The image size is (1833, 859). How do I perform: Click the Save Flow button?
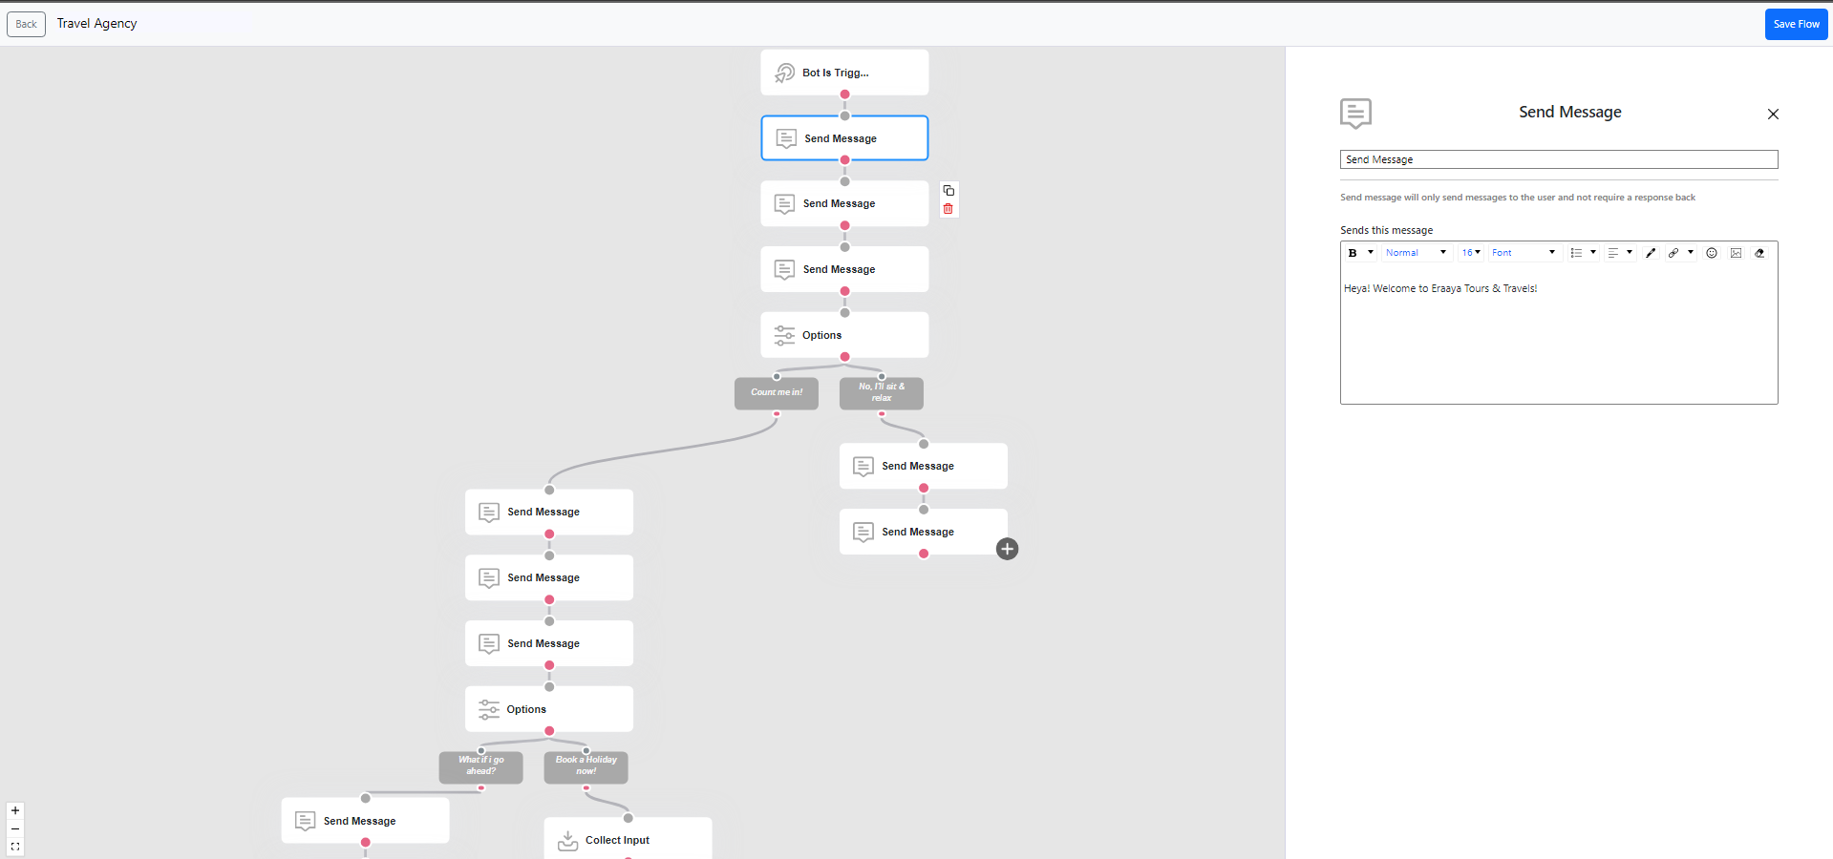click(1795, 23)
